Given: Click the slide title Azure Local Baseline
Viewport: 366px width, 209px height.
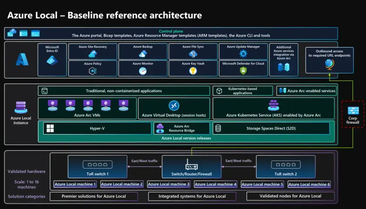Looking at the screenshot, I should [105, 15].
